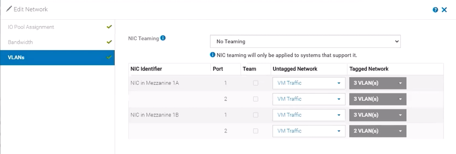Switch to the IO Pool Assignment step
This screenshot has width=456, height=154.
point(31,27)
